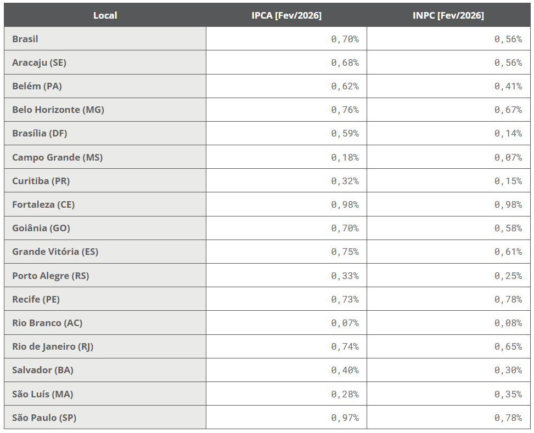Click the Local column header
This screenshot has height=433, width=534.
click(105, 15)
